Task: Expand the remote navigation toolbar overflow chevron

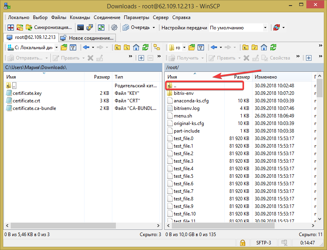Action: (x=321, y=46)
